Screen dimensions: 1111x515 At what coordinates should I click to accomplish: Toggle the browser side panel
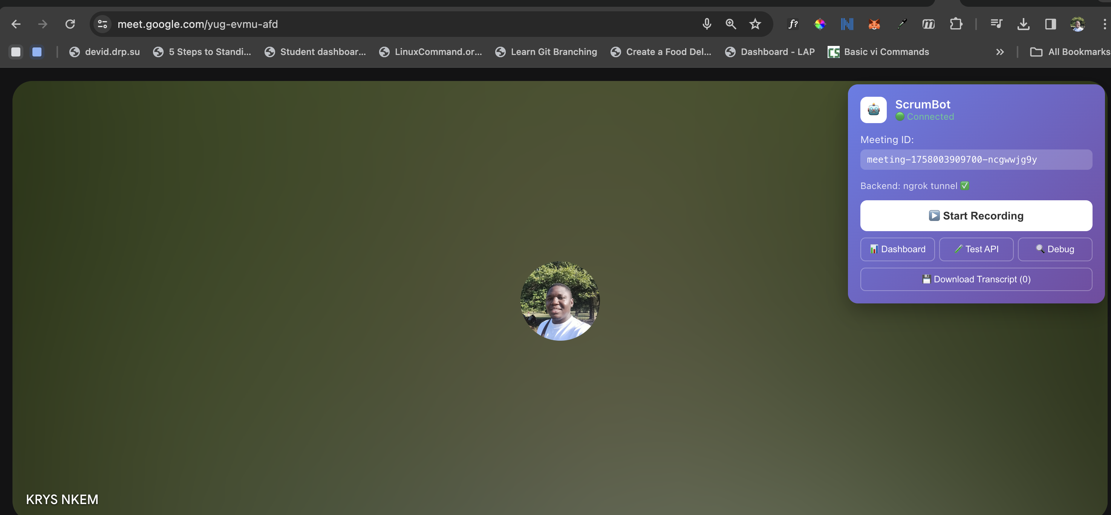pos(1050,24)
